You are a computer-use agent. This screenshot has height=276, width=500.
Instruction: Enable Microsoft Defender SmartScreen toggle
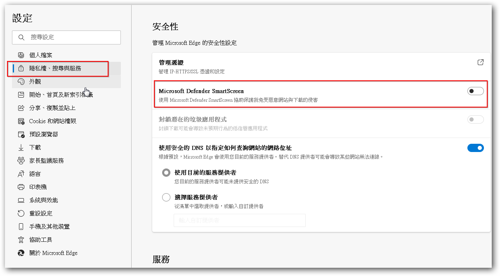[x=475, y=91]
